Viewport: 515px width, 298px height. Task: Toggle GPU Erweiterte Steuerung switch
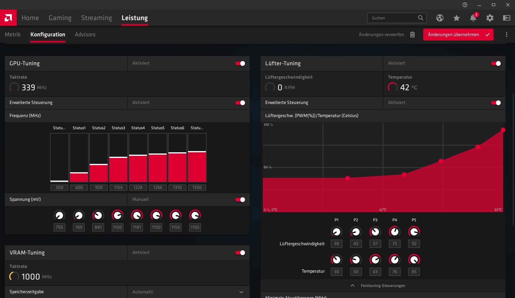click(240, 103)
